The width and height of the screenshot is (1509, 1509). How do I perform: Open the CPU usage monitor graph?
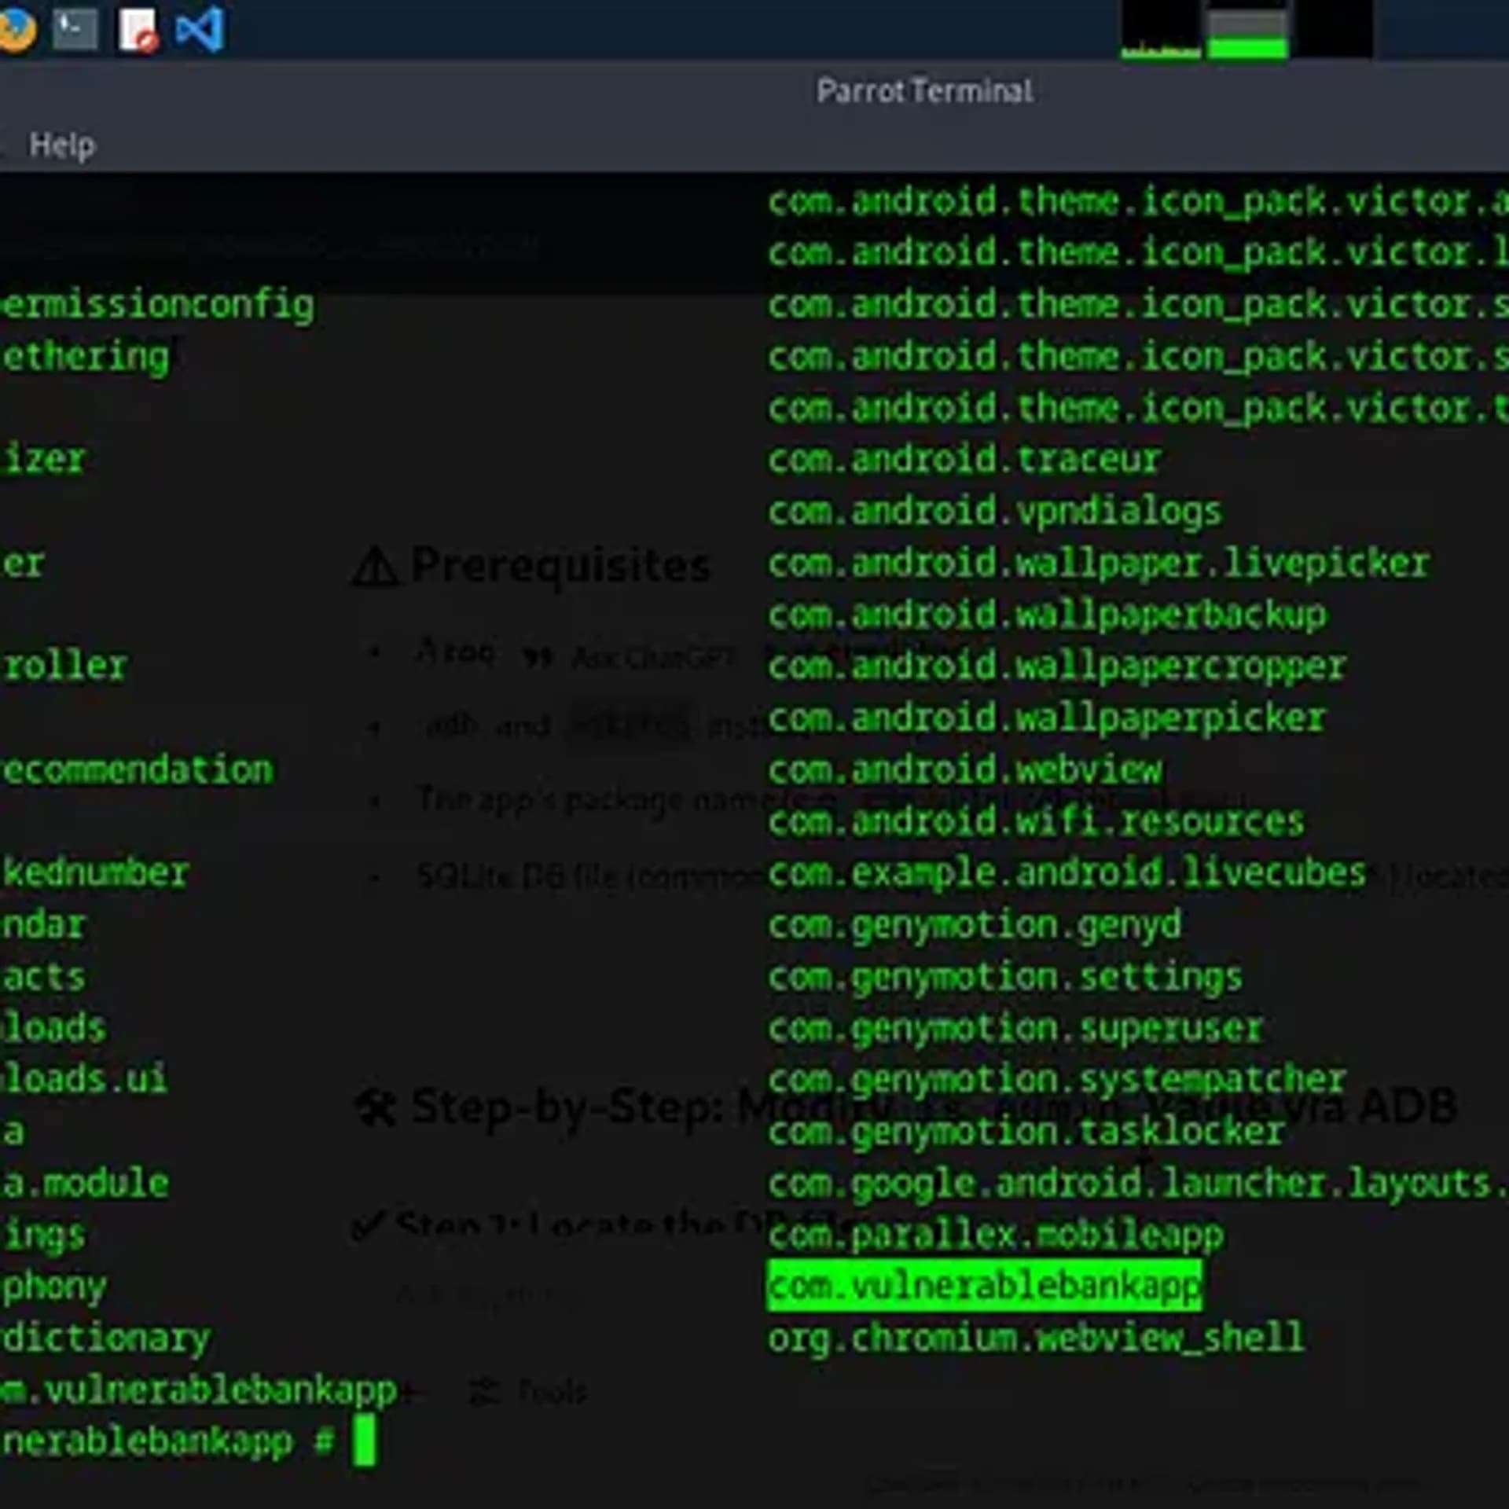coord(1160,29)
